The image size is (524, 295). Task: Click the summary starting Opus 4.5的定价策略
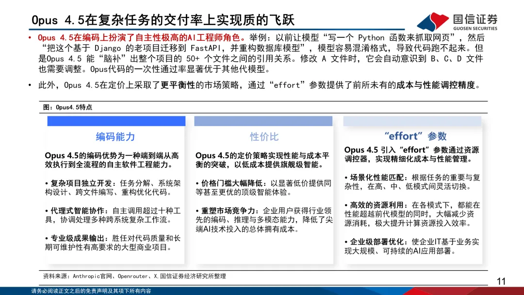pyautogui.click(x=262, y=160)
